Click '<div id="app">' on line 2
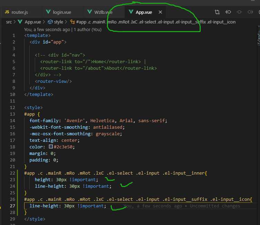The width and height of the screenshot is (260, 225). click(x=48, y=42)
